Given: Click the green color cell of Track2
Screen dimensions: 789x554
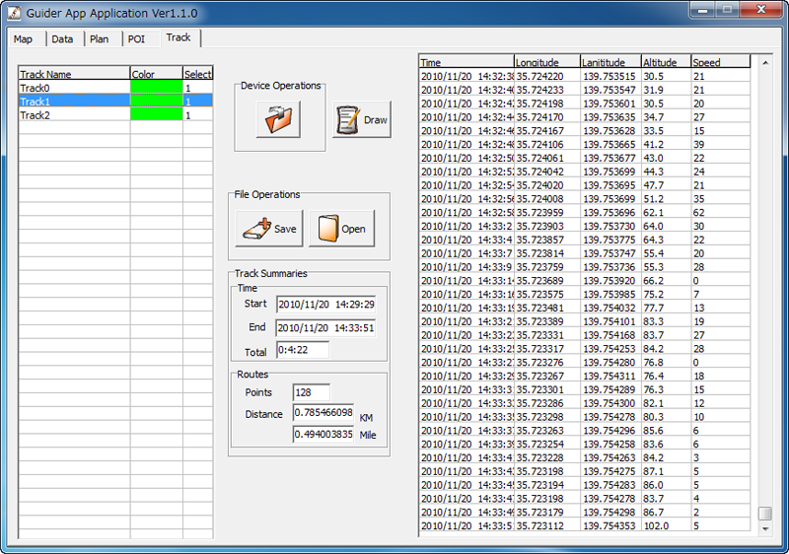Looking at the screenshot, I should click(x=156, y=115).
